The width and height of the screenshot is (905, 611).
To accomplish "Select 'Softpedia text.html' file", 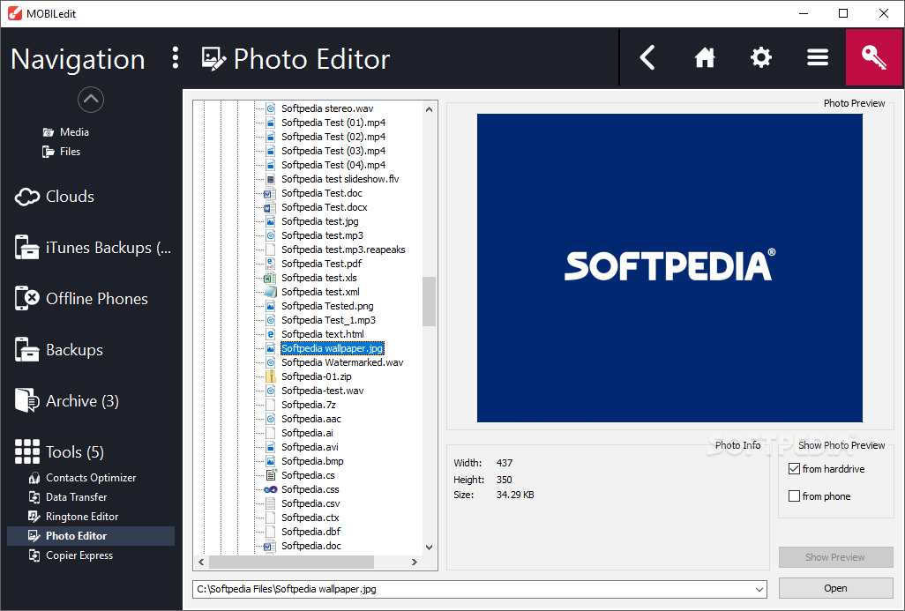I will (x=323, y=335).
